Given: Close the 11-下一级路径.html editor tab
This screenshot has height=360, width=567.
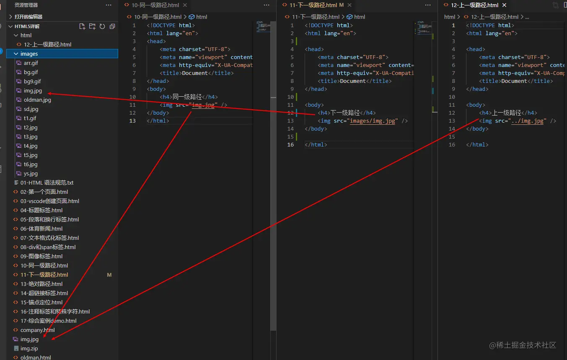Looking at the screenshot, I should 350,5.
